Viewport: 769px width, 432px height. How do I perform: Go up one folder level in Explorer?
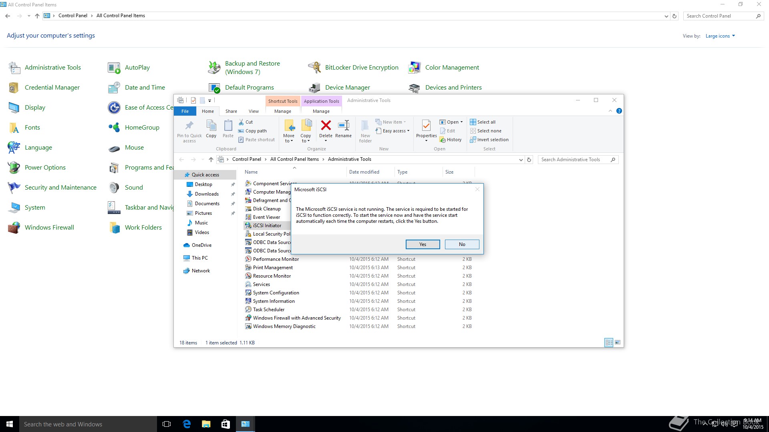pos(211,160)
